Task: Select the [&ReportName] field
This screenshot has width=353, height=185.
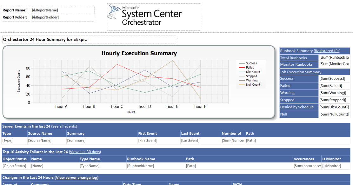Action: coord(63,10)
